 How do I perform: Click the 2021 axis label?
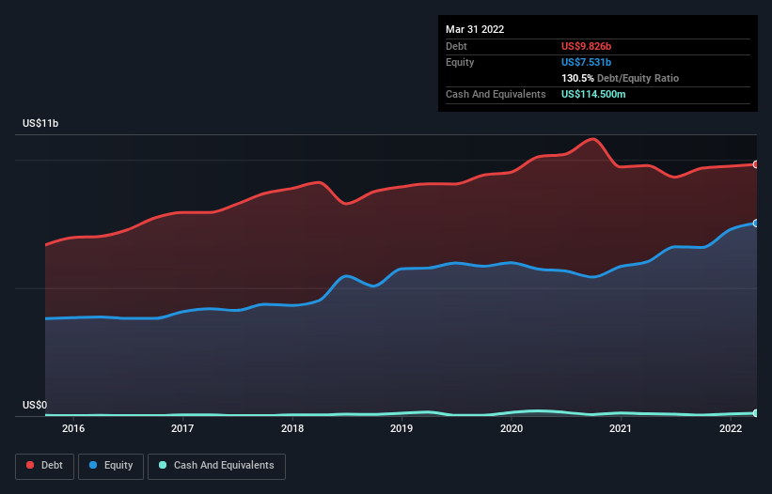[x=621, y=428]
